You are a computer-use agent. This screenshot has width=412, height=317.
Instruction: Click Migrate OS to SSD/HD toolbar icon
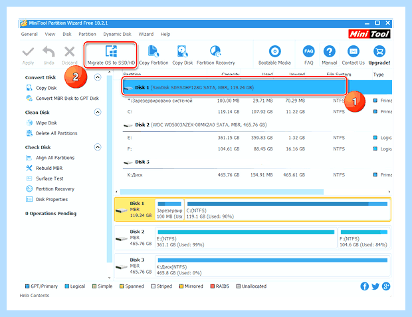[111, 51]
